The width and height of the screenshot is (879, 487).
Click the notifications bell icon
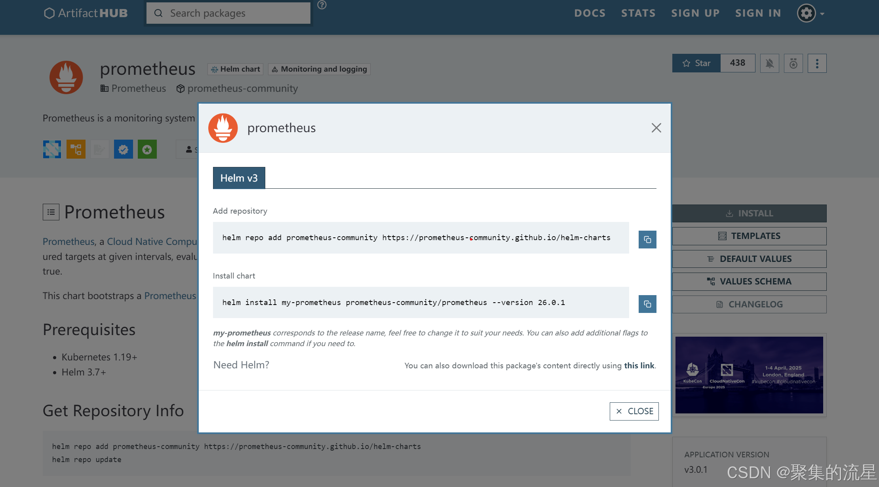[x=769, y=63]
